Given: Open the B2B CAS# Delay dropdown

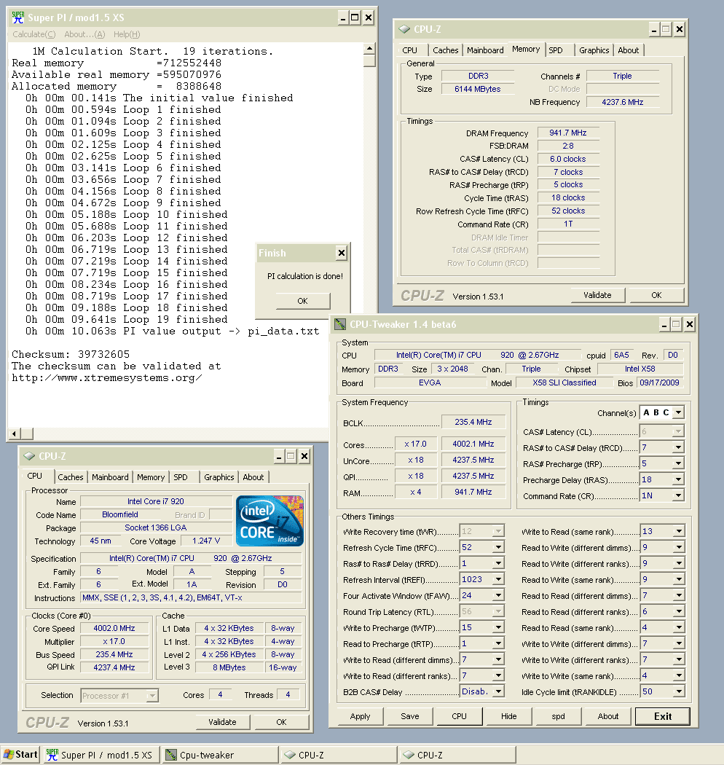Looking at the screenshot, I should click(x=498, y=692).
